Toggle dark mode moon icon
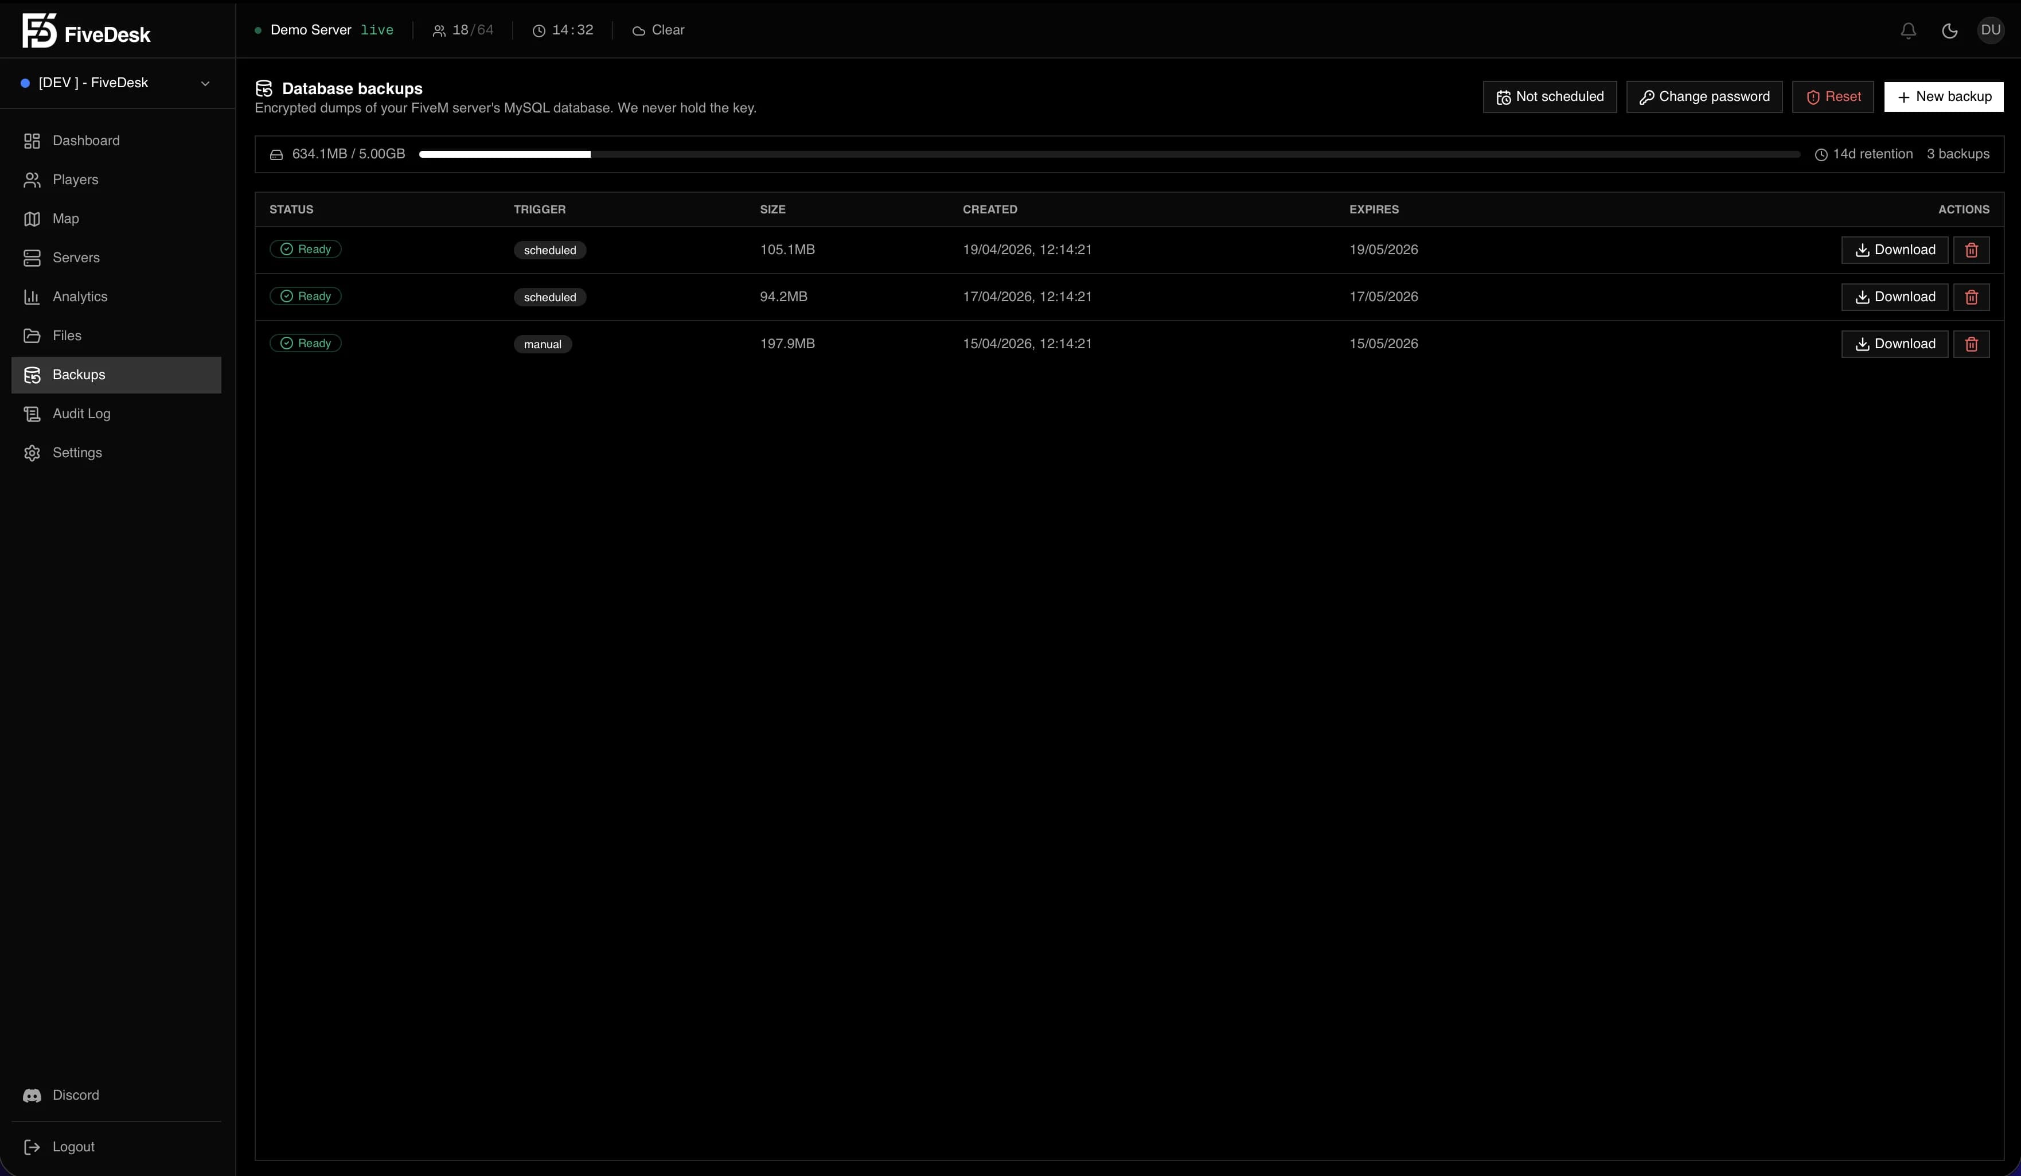The width and height of the screenshot is (2021, 1176). point(1950,30)
